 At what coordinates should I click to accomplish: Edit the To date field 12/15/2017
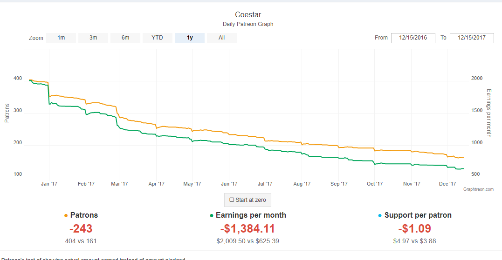point(472,38)
